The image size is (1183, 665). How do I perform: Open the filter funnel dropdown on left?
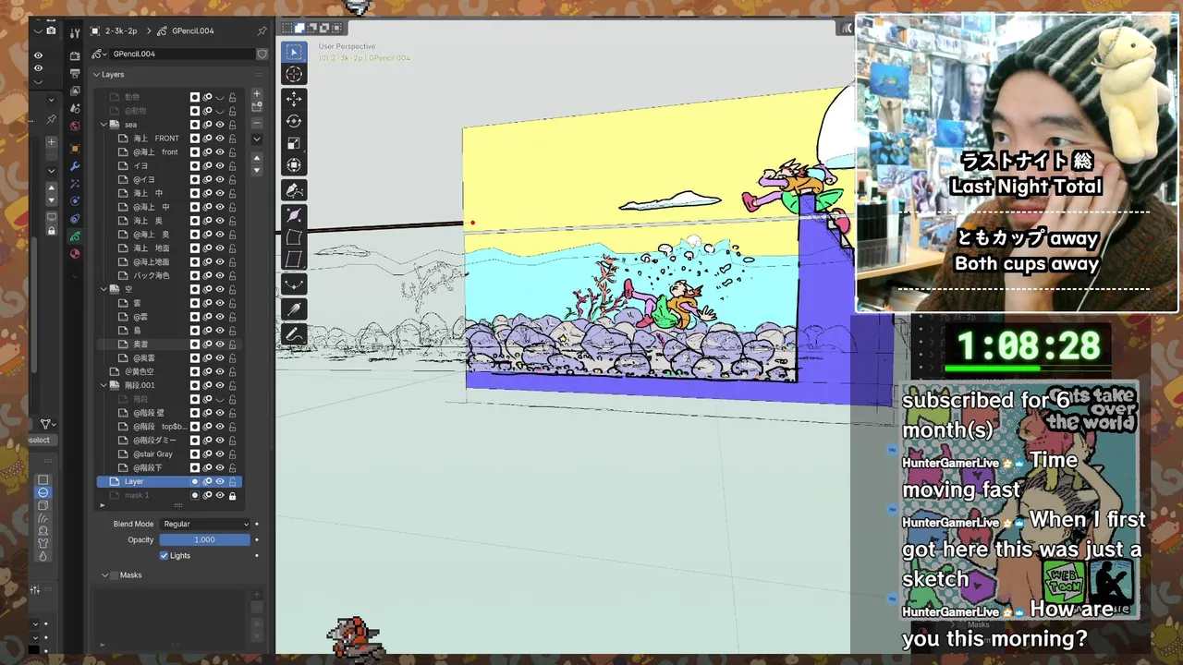46,424
